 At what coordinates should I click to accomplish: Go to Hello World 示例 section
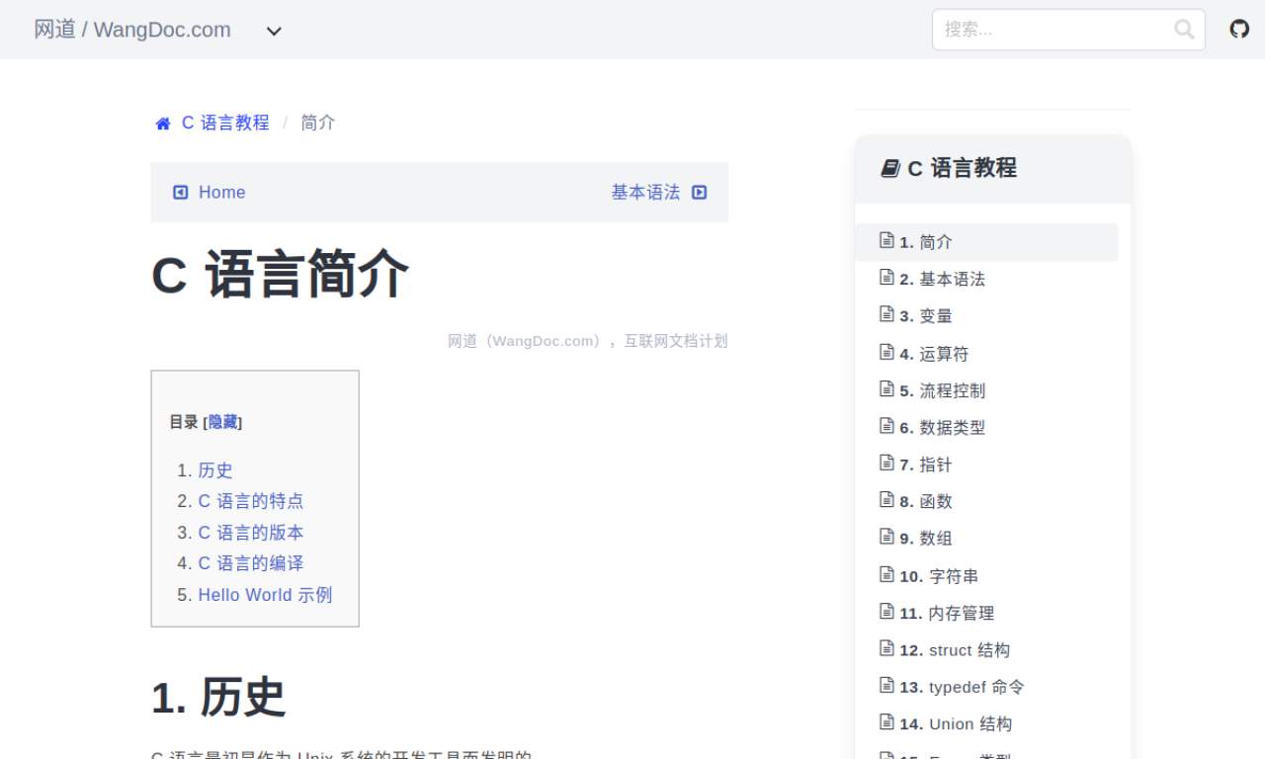click(x=265, y=595)
